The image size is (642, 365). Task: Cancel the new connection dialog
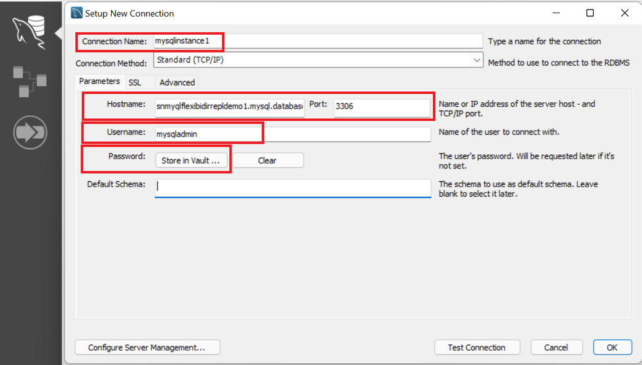pyautogui.click(x=557, y=348)
